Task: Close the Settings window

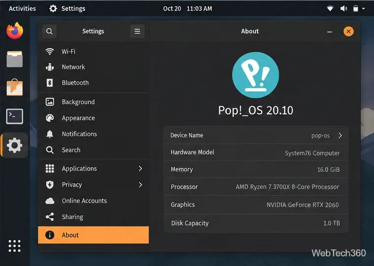Action: click(x=348, y=32)
